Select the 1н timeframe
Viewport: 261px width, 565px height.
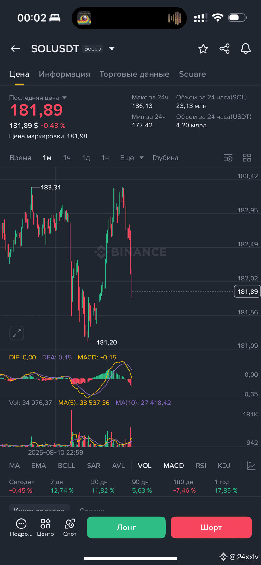[105, 158]
